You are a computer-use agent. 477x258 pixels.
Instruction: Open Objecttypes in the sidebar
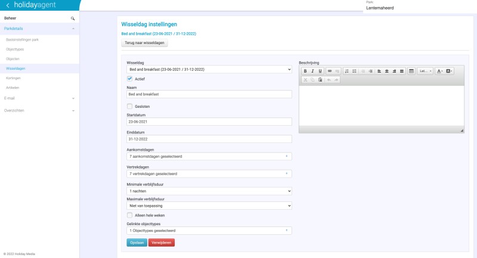pos(15,49)
